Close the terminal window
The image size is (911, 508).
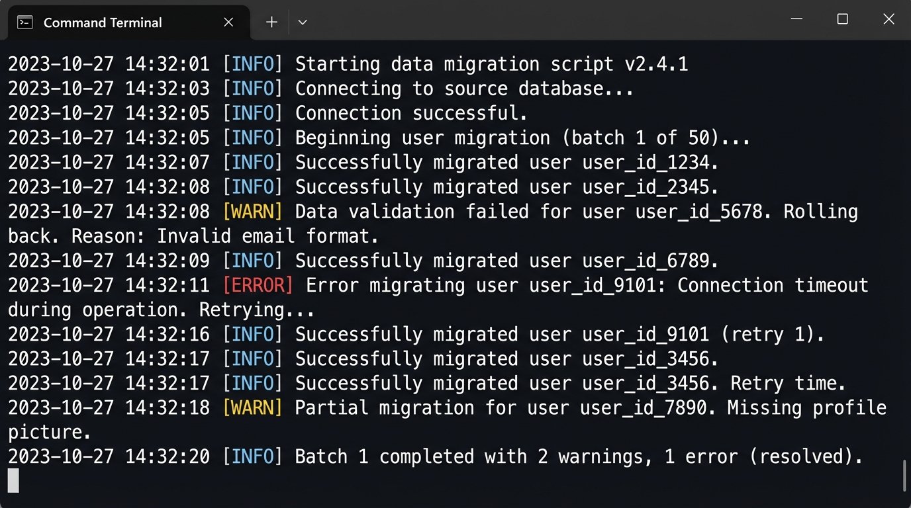tap(888, 19)
